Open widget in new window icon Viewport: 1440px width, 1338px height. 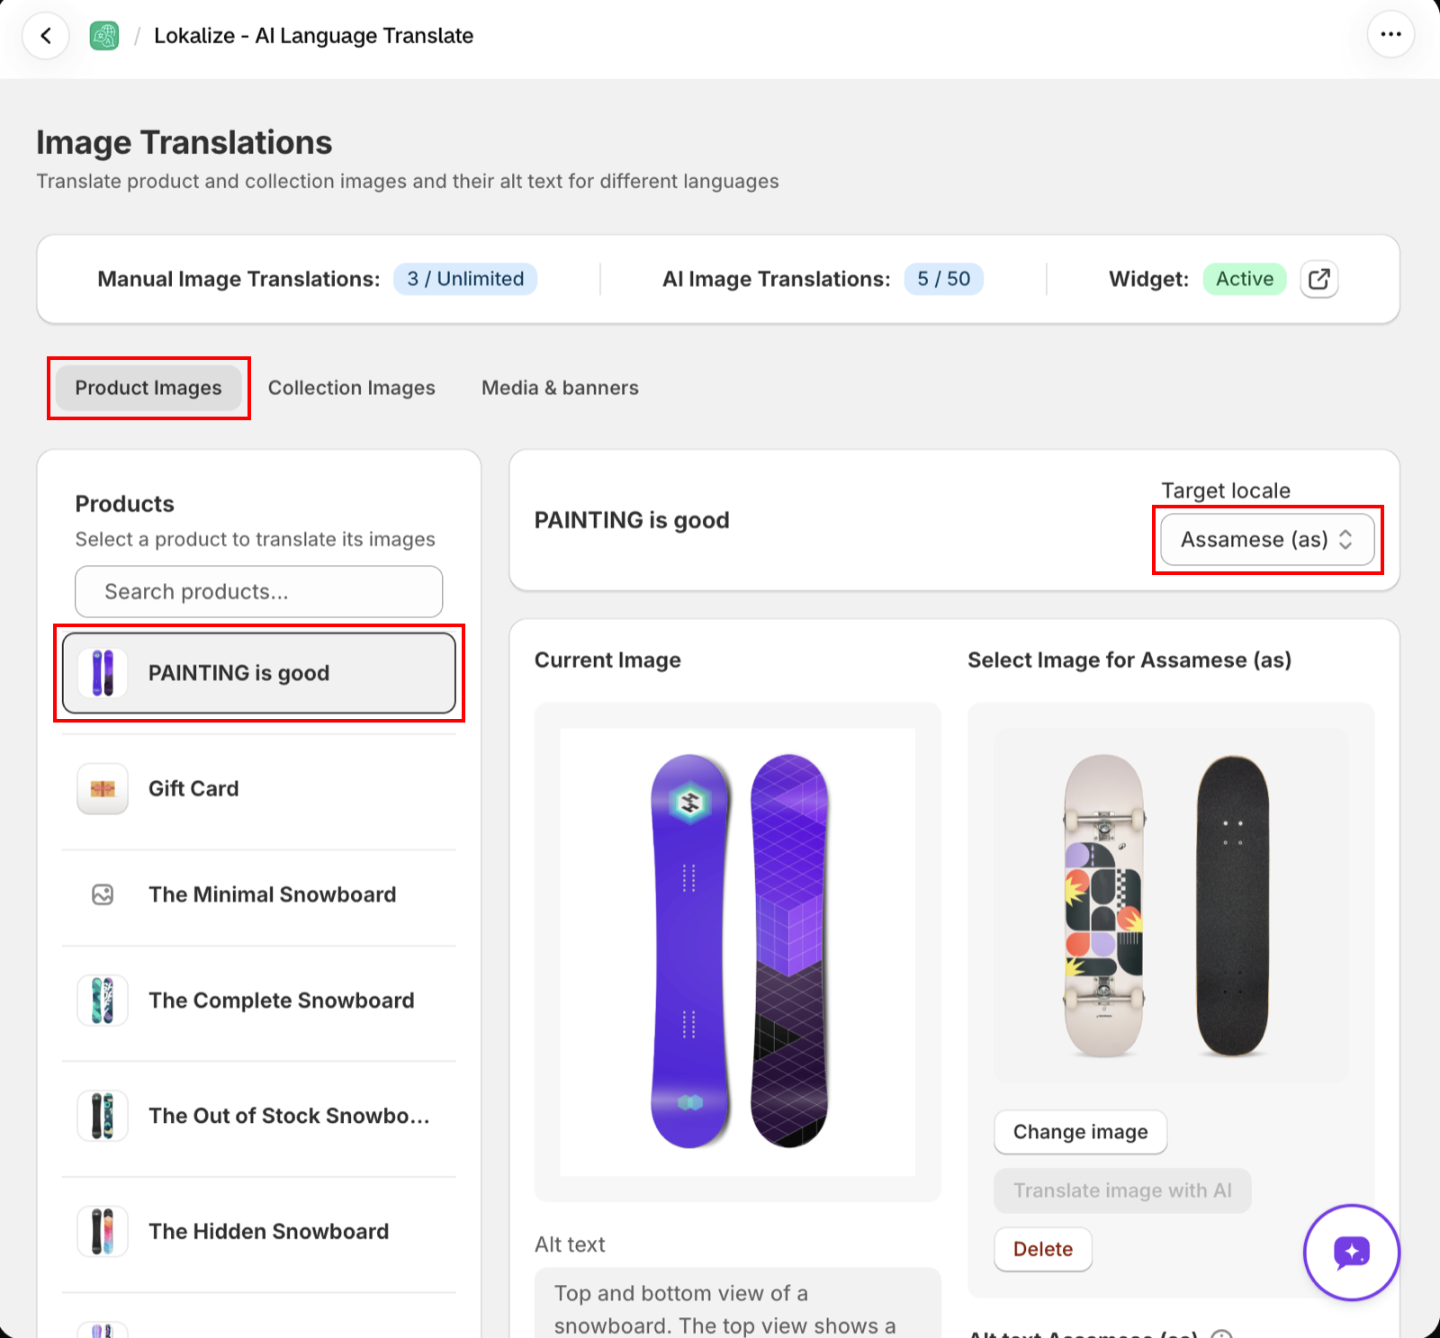(1318, 279)
